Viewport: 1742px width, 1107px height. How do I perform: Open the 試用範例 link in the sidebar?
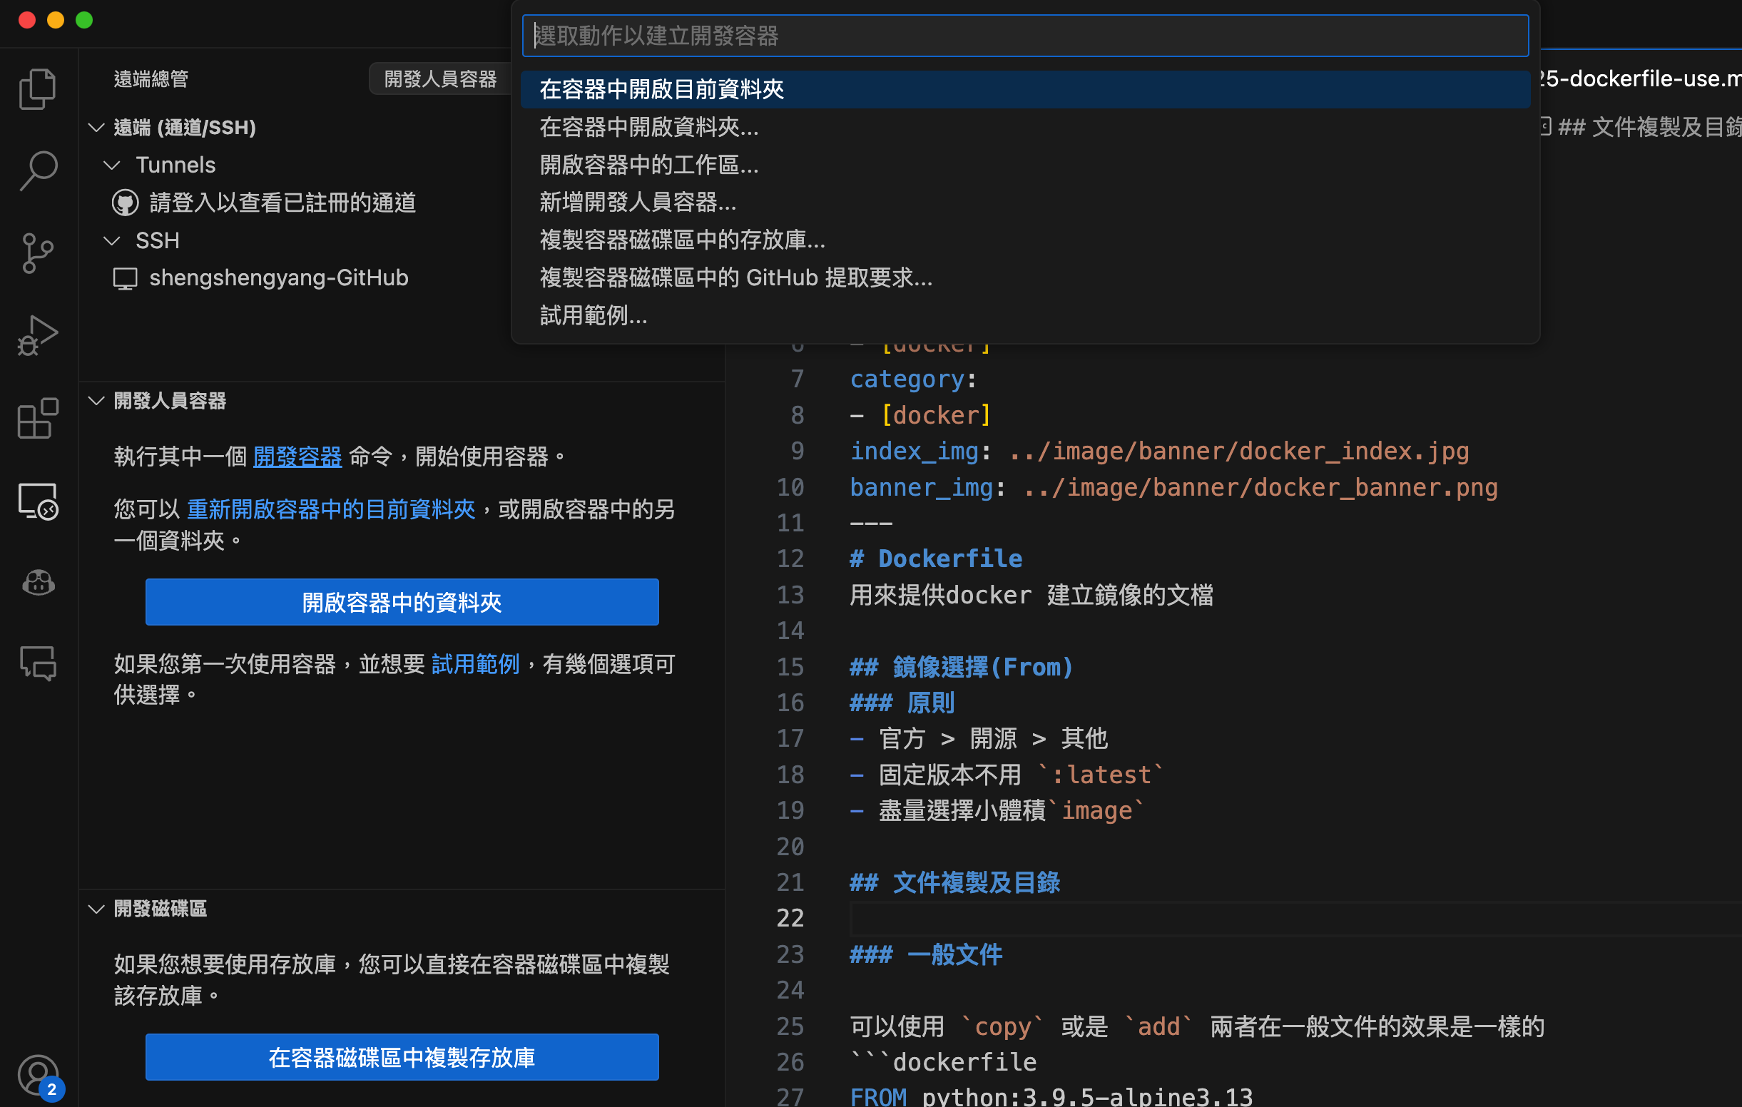click(x=475, y=664)
